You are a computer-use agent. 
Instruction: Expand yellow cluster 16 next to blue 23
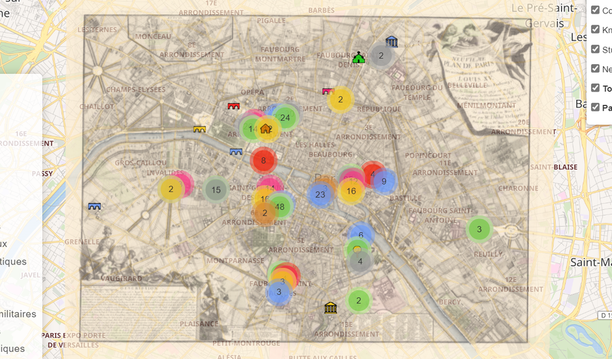click(x=351, y=191)
